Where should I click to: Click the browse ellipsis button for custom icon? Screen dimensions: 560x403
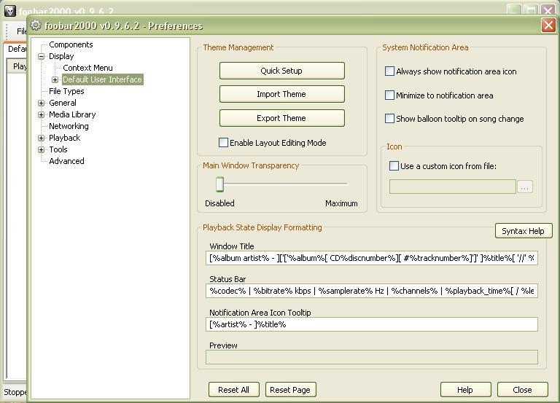525,187
